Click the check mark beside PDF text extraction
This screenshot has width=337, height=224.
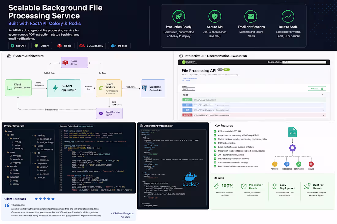215,143
